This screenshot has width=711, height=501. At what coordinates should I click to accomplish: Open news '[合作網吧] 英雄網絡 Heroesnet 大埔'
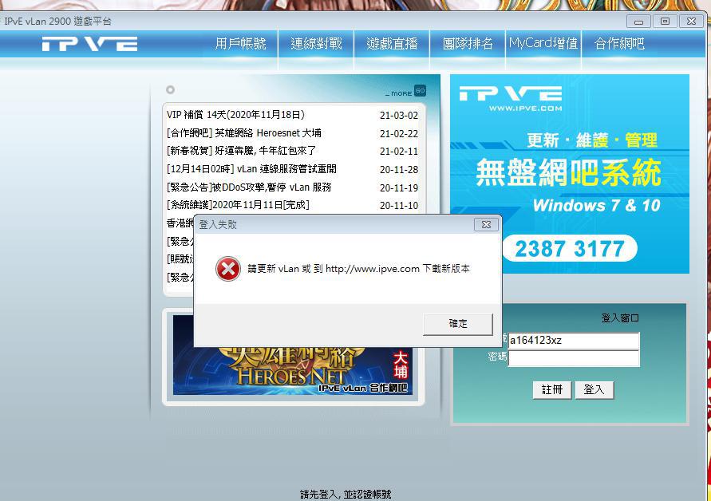click(244, 133)
